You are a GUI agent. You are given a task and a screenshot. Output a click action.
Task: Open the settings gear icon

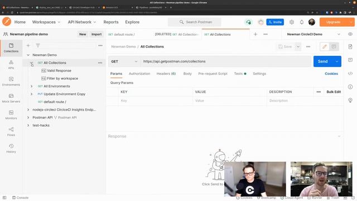click(292, 22)
